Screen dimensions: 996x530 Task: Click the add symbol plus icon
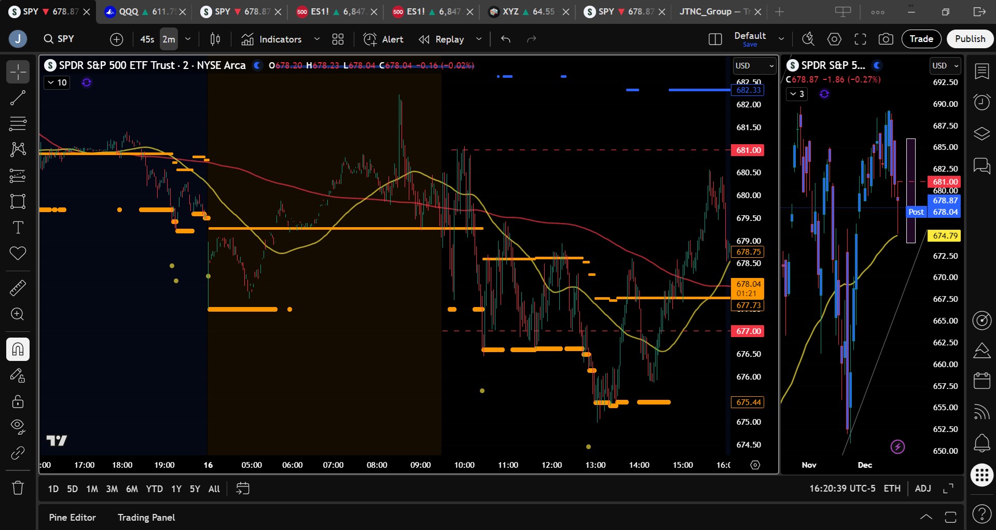tap(117, 39)
